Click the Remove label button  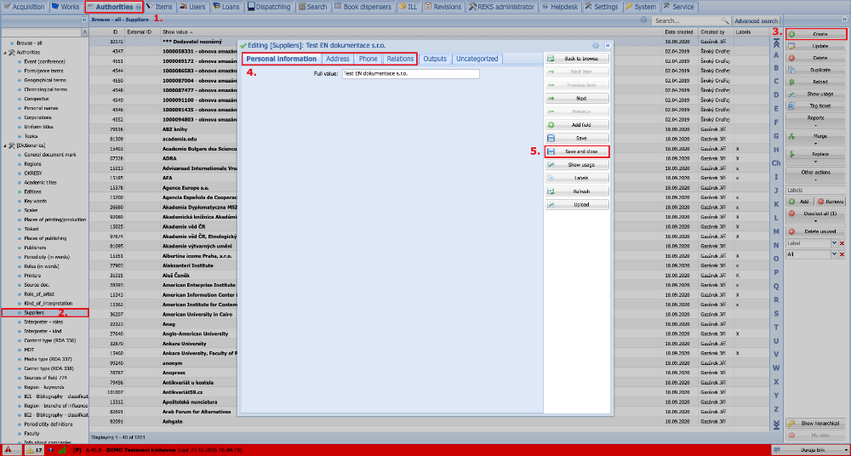tap(831, 202)
